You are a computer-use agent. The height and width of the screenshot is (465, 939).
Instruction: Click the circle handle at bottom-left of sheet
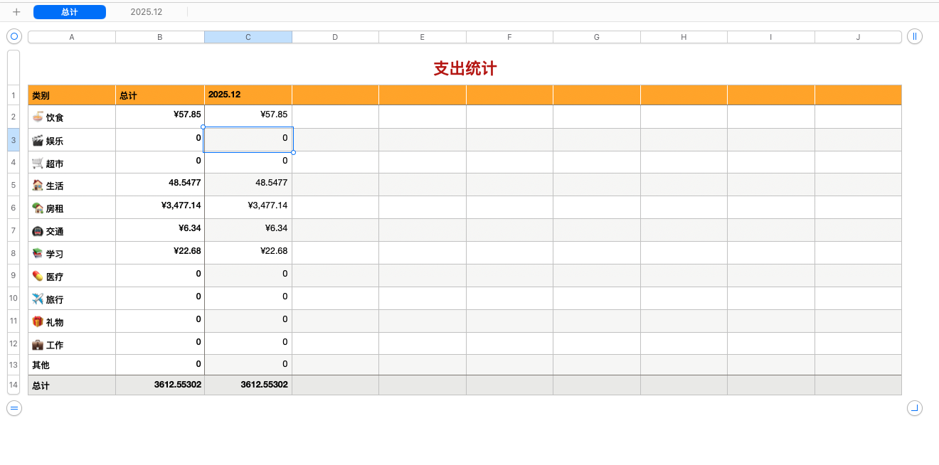pyautogui.click(x=14, y=407)
